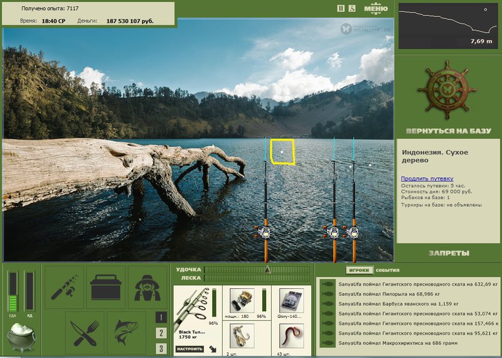Select rod slot 2
The height and width of the screenshot is (358, 502).
tap(161, 333)
